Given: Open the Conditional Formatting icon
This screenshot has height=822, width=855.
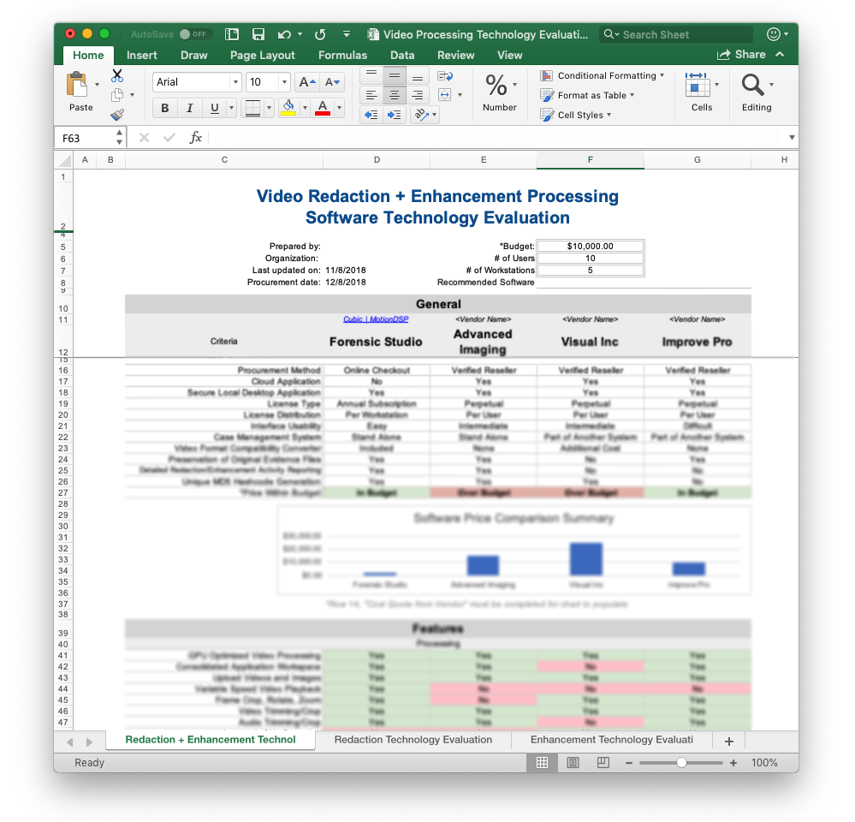Looking at the screenshot, I should click(547, 75).
